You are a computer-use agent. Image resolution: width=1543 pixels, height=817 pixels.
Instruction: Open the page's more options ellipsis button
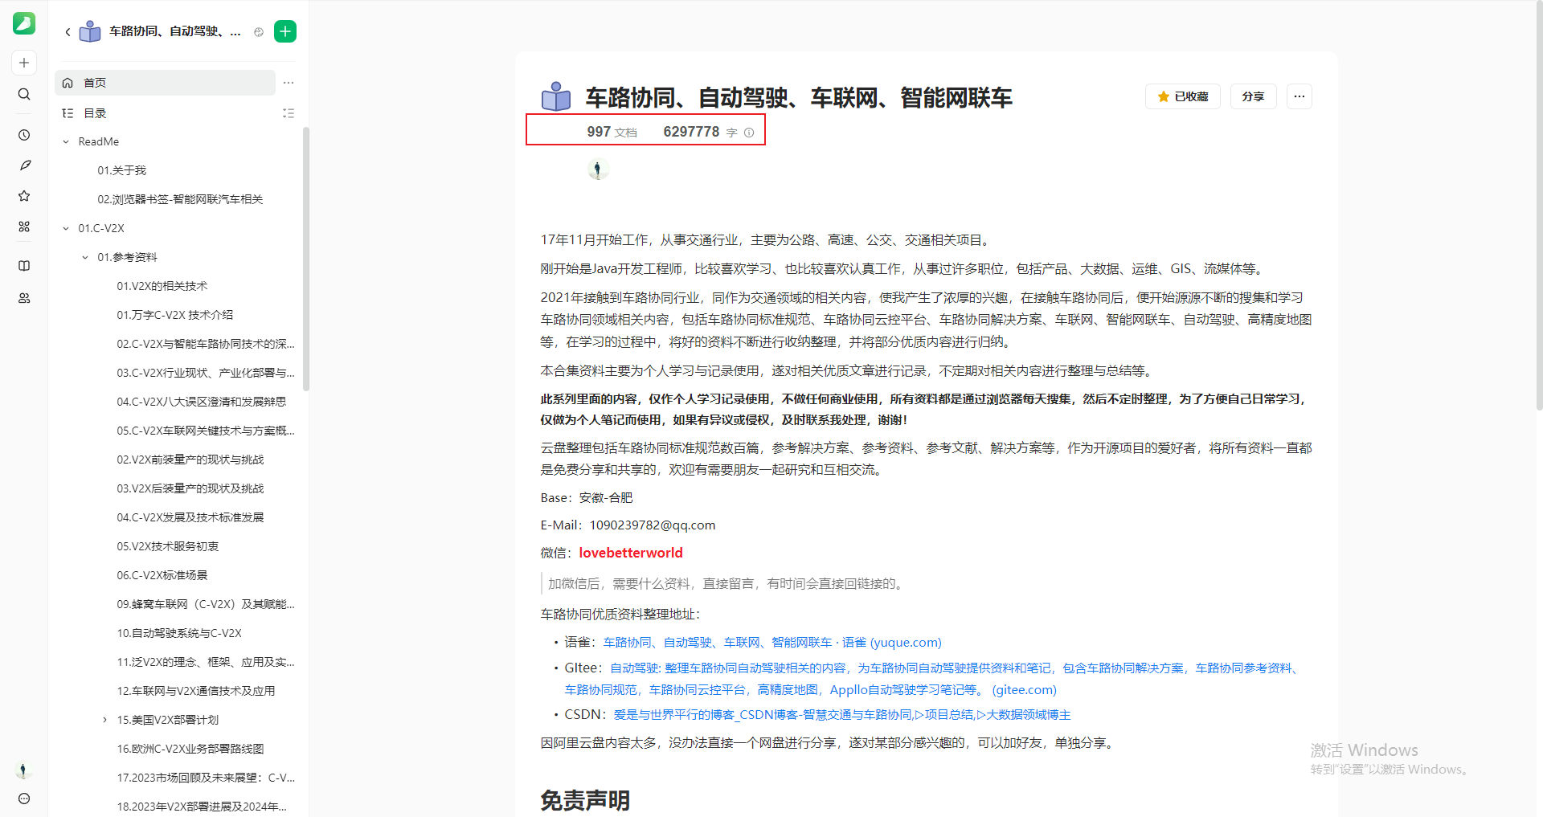1299,96
